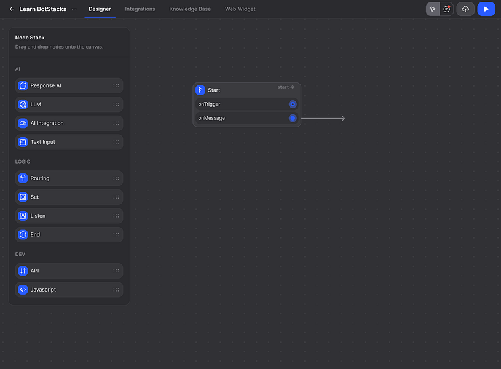The width and height of the screenshot is (501, 369).
Task: Open the chat notifications icon in top toolbar
Action: (447, 9)
